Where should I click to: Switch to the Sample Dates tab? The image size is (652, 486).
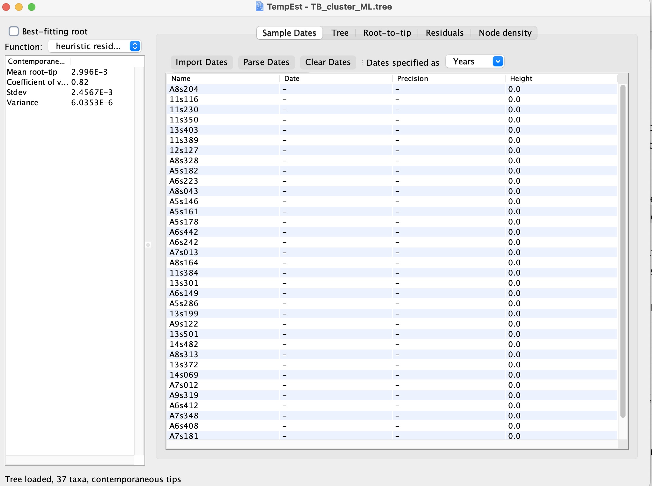[289, 33]
